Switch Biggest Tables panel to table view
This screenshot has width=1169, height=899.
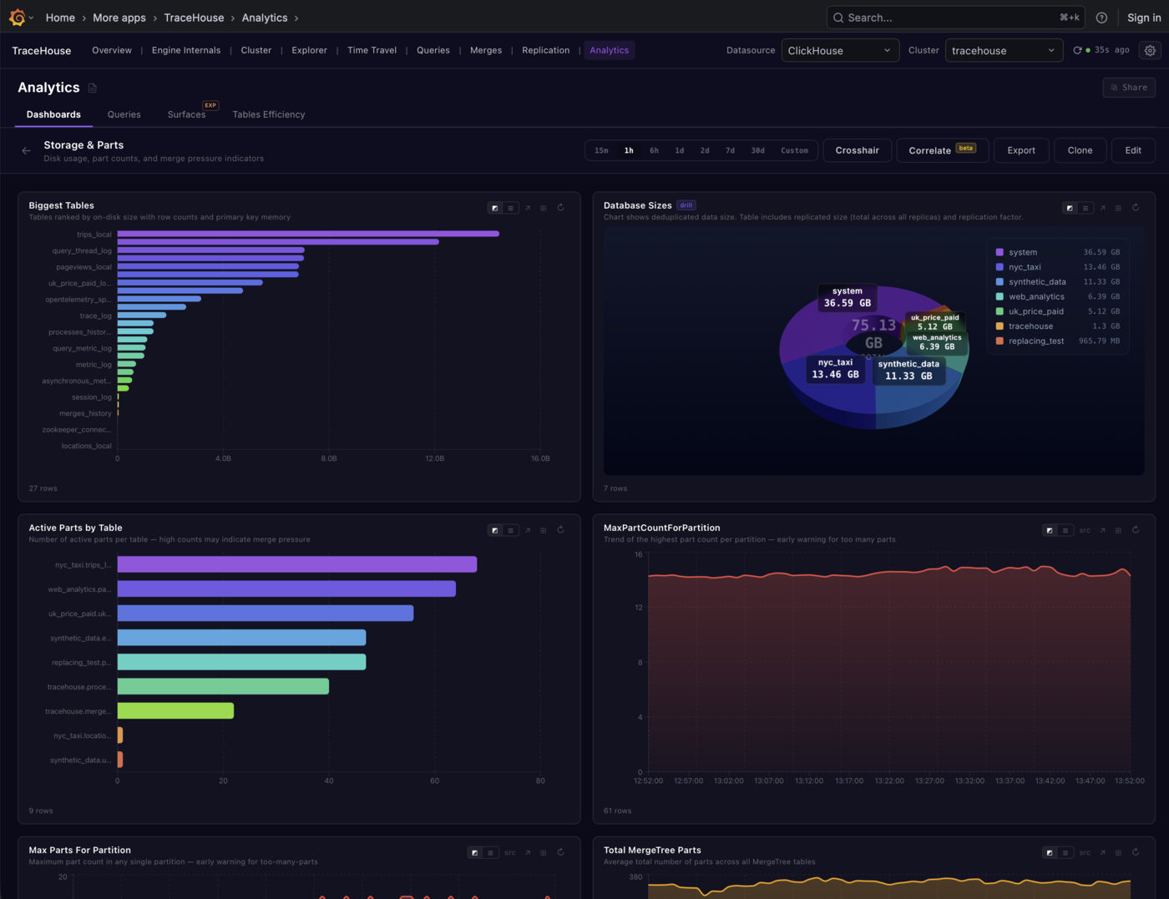point(511,208)
